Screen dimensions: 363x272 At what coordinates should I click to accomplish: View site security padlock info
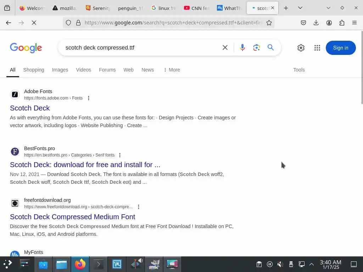[78, 23]
